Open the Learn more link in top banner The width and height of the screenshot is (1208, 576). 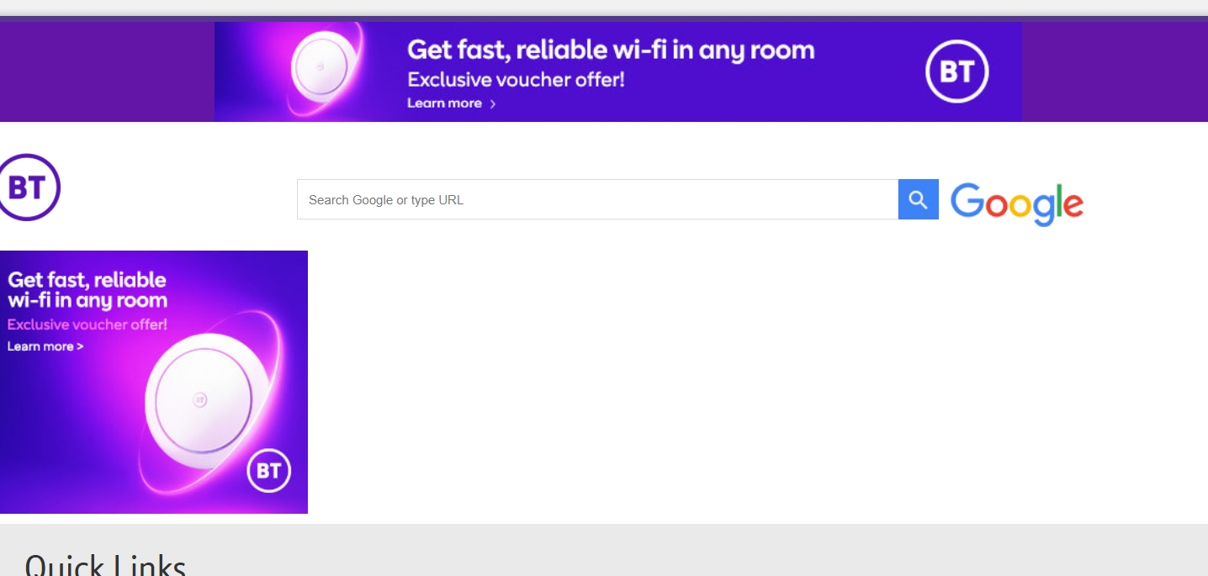tap(444, 103)
